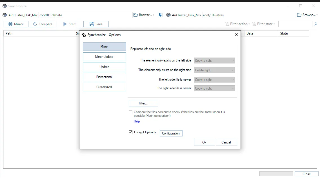Click the Filter... button
Image resolution: width=320 pixels, height=178 pixels.
[143, 103]
